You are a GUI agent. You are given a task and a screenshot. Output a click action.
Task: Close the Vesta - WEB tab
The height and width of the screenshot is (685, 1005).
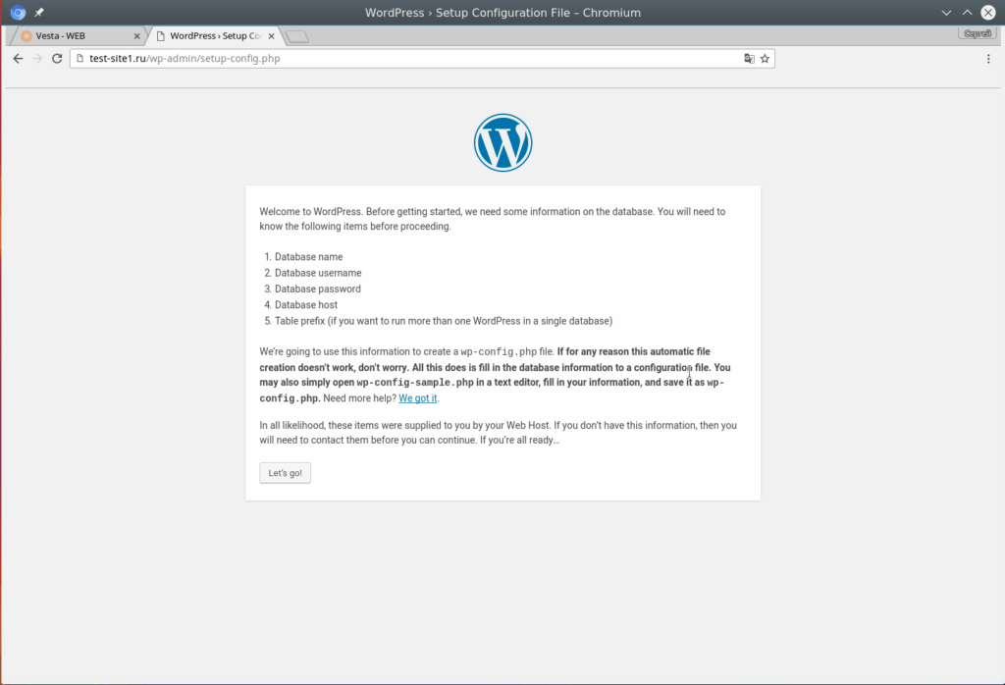136,36
